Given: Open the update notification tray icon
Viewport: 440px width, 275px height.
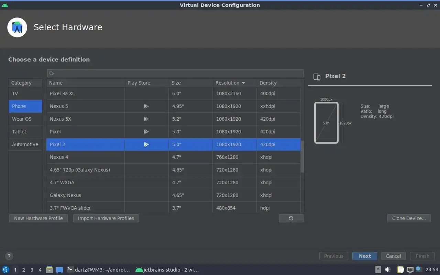Looking at the screenshot, I should [x=418, y=269].
